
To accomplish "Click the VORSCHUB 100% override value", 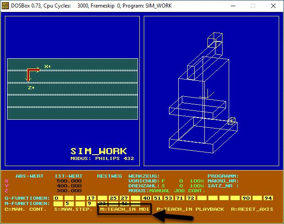I will tap(197, 181).
